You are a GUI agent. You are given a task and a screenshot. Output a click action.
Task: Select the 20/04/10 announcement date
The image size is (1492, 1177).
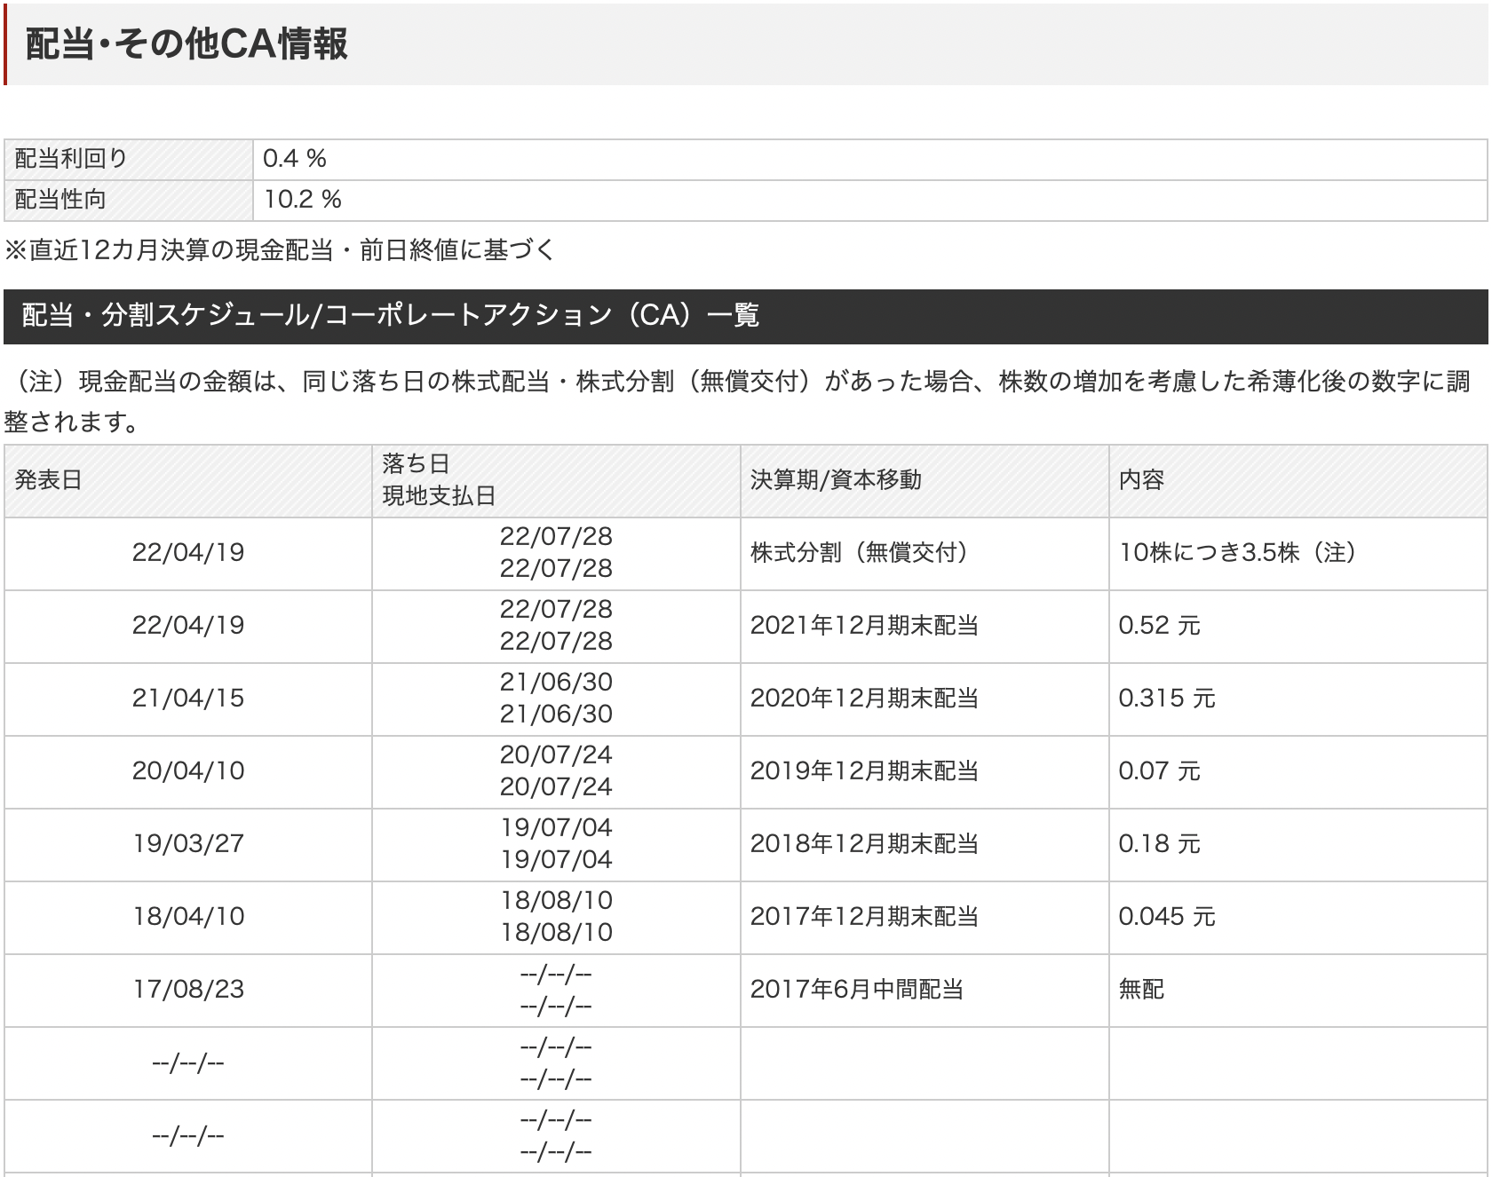188,771
